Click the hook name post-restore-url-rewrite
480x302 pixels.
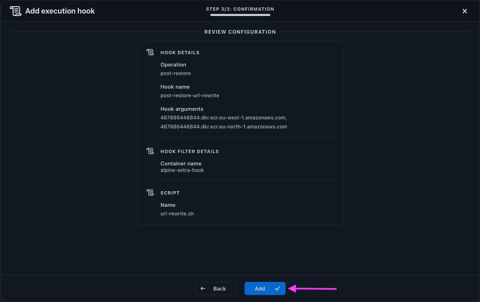coord(190,95)
